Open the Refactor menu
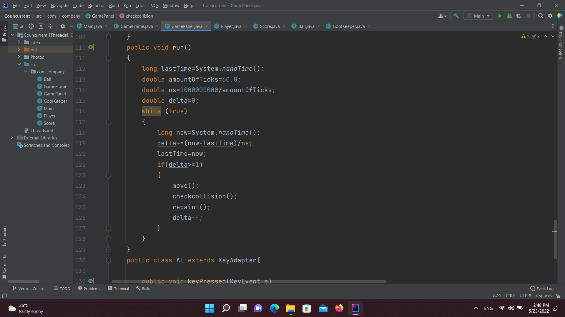 96,5
